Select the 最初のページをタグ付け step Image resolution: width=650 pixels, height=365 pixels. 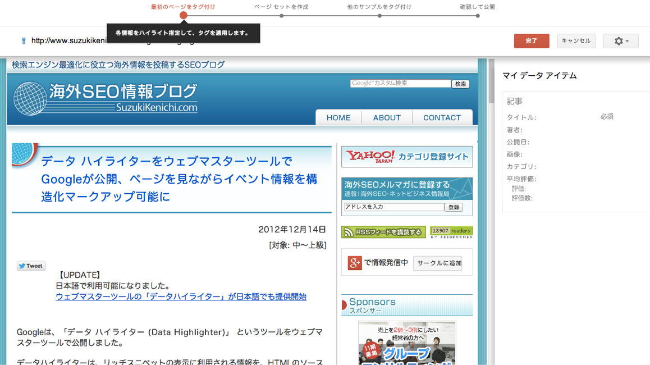(183, 7)
